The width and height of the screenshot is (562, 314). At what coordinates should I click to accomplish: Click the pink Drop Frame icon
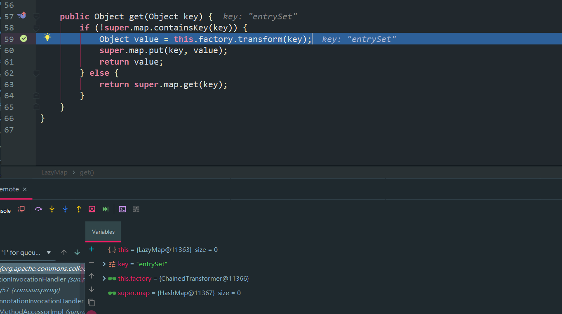click(92, 209)
